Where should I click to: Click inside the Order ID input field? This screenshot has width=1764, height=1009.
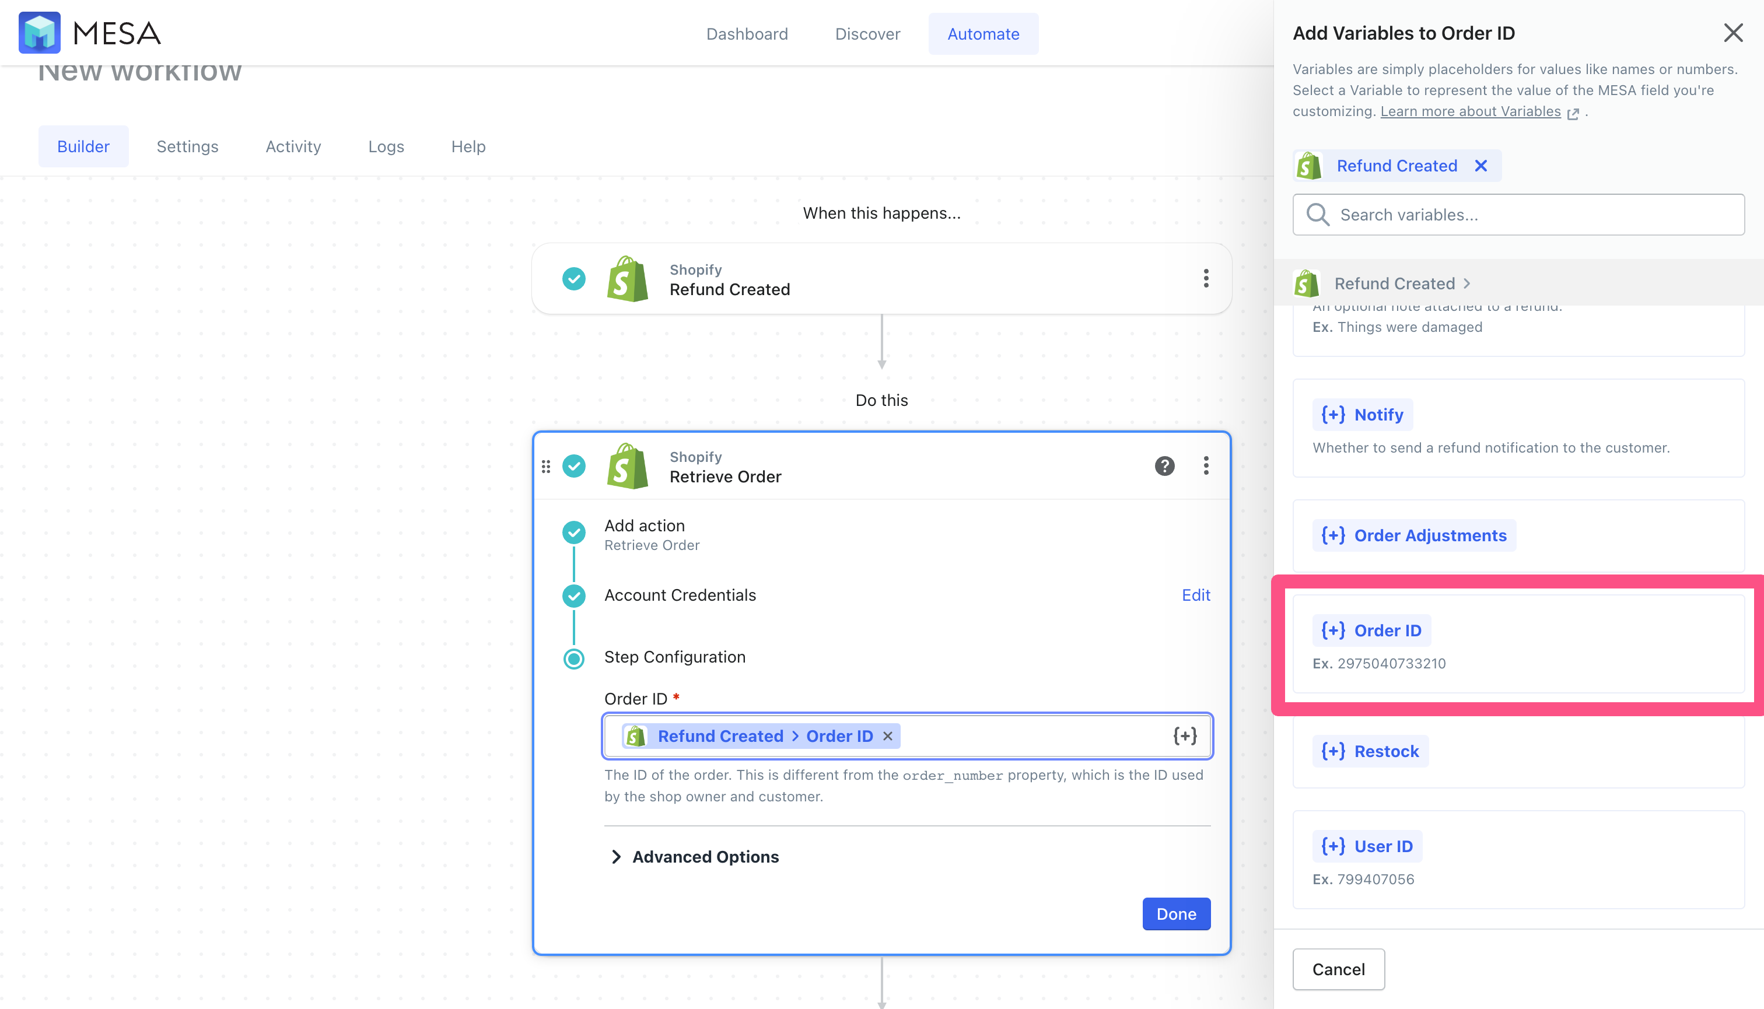pos(907,736)
